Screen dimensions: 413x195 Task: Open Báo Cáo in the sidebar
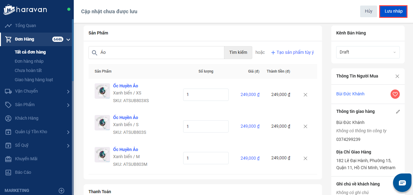pos(23,172)
